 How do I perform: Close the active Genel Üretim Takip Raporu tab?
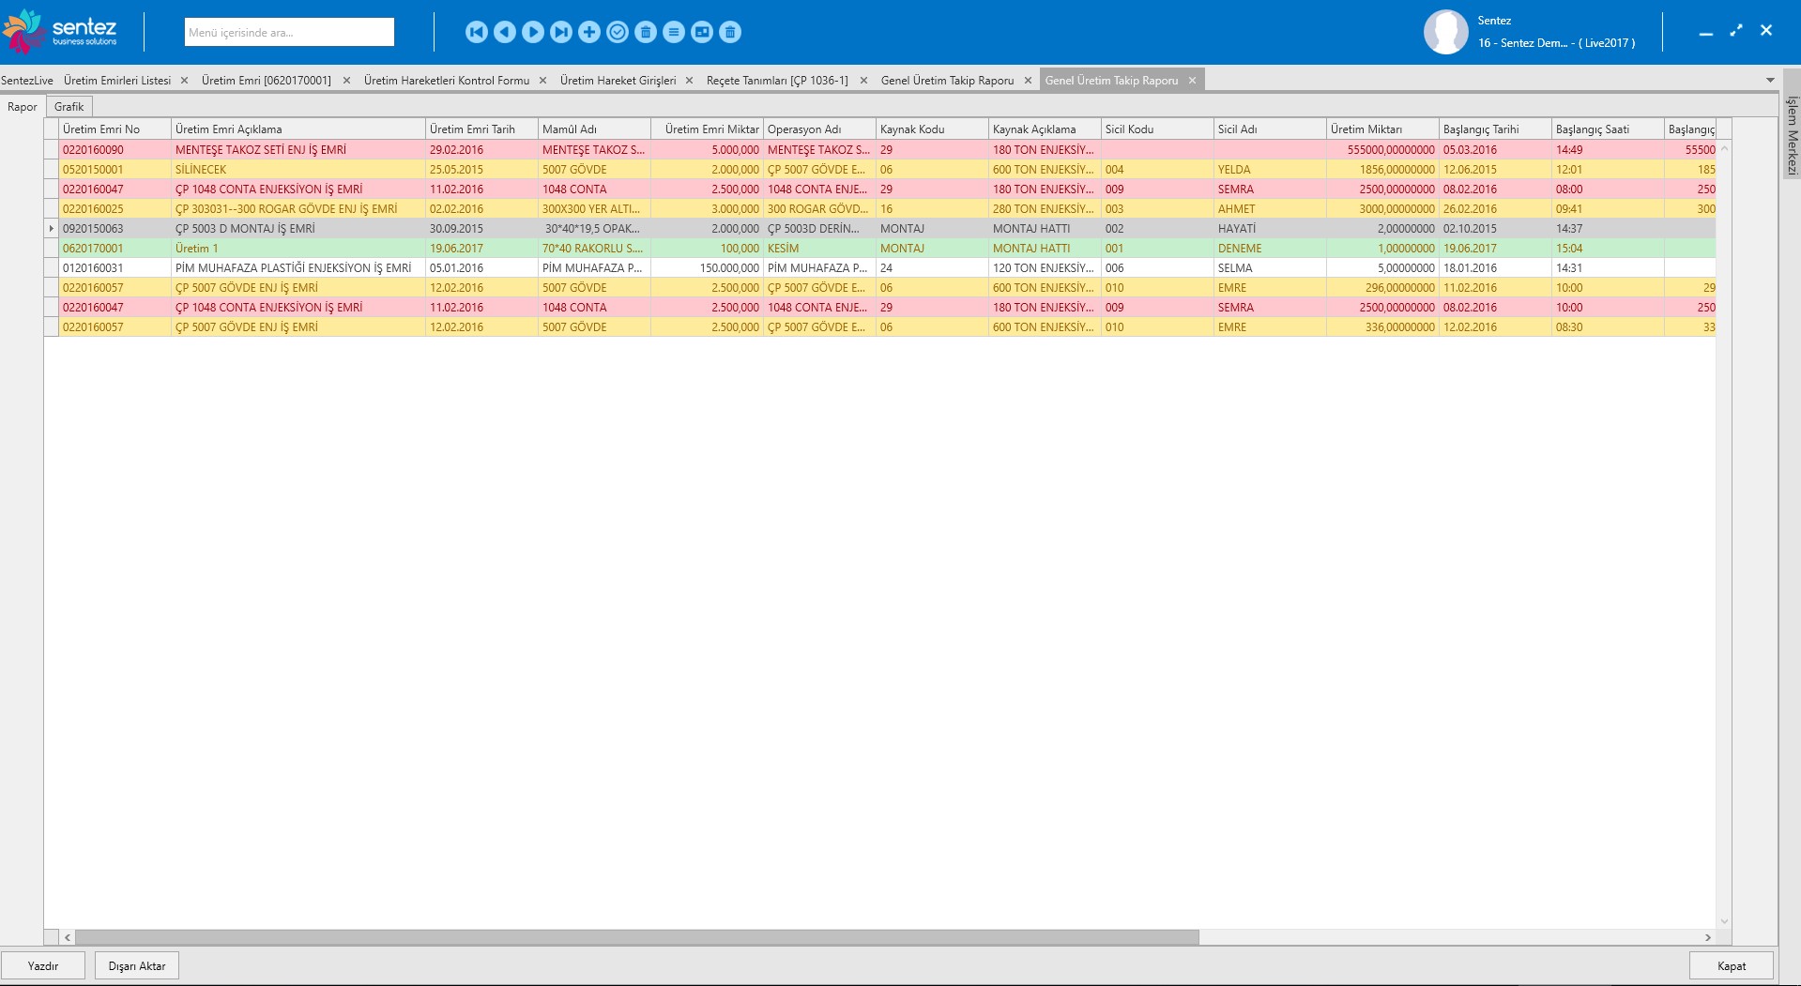coord(1192,81)
